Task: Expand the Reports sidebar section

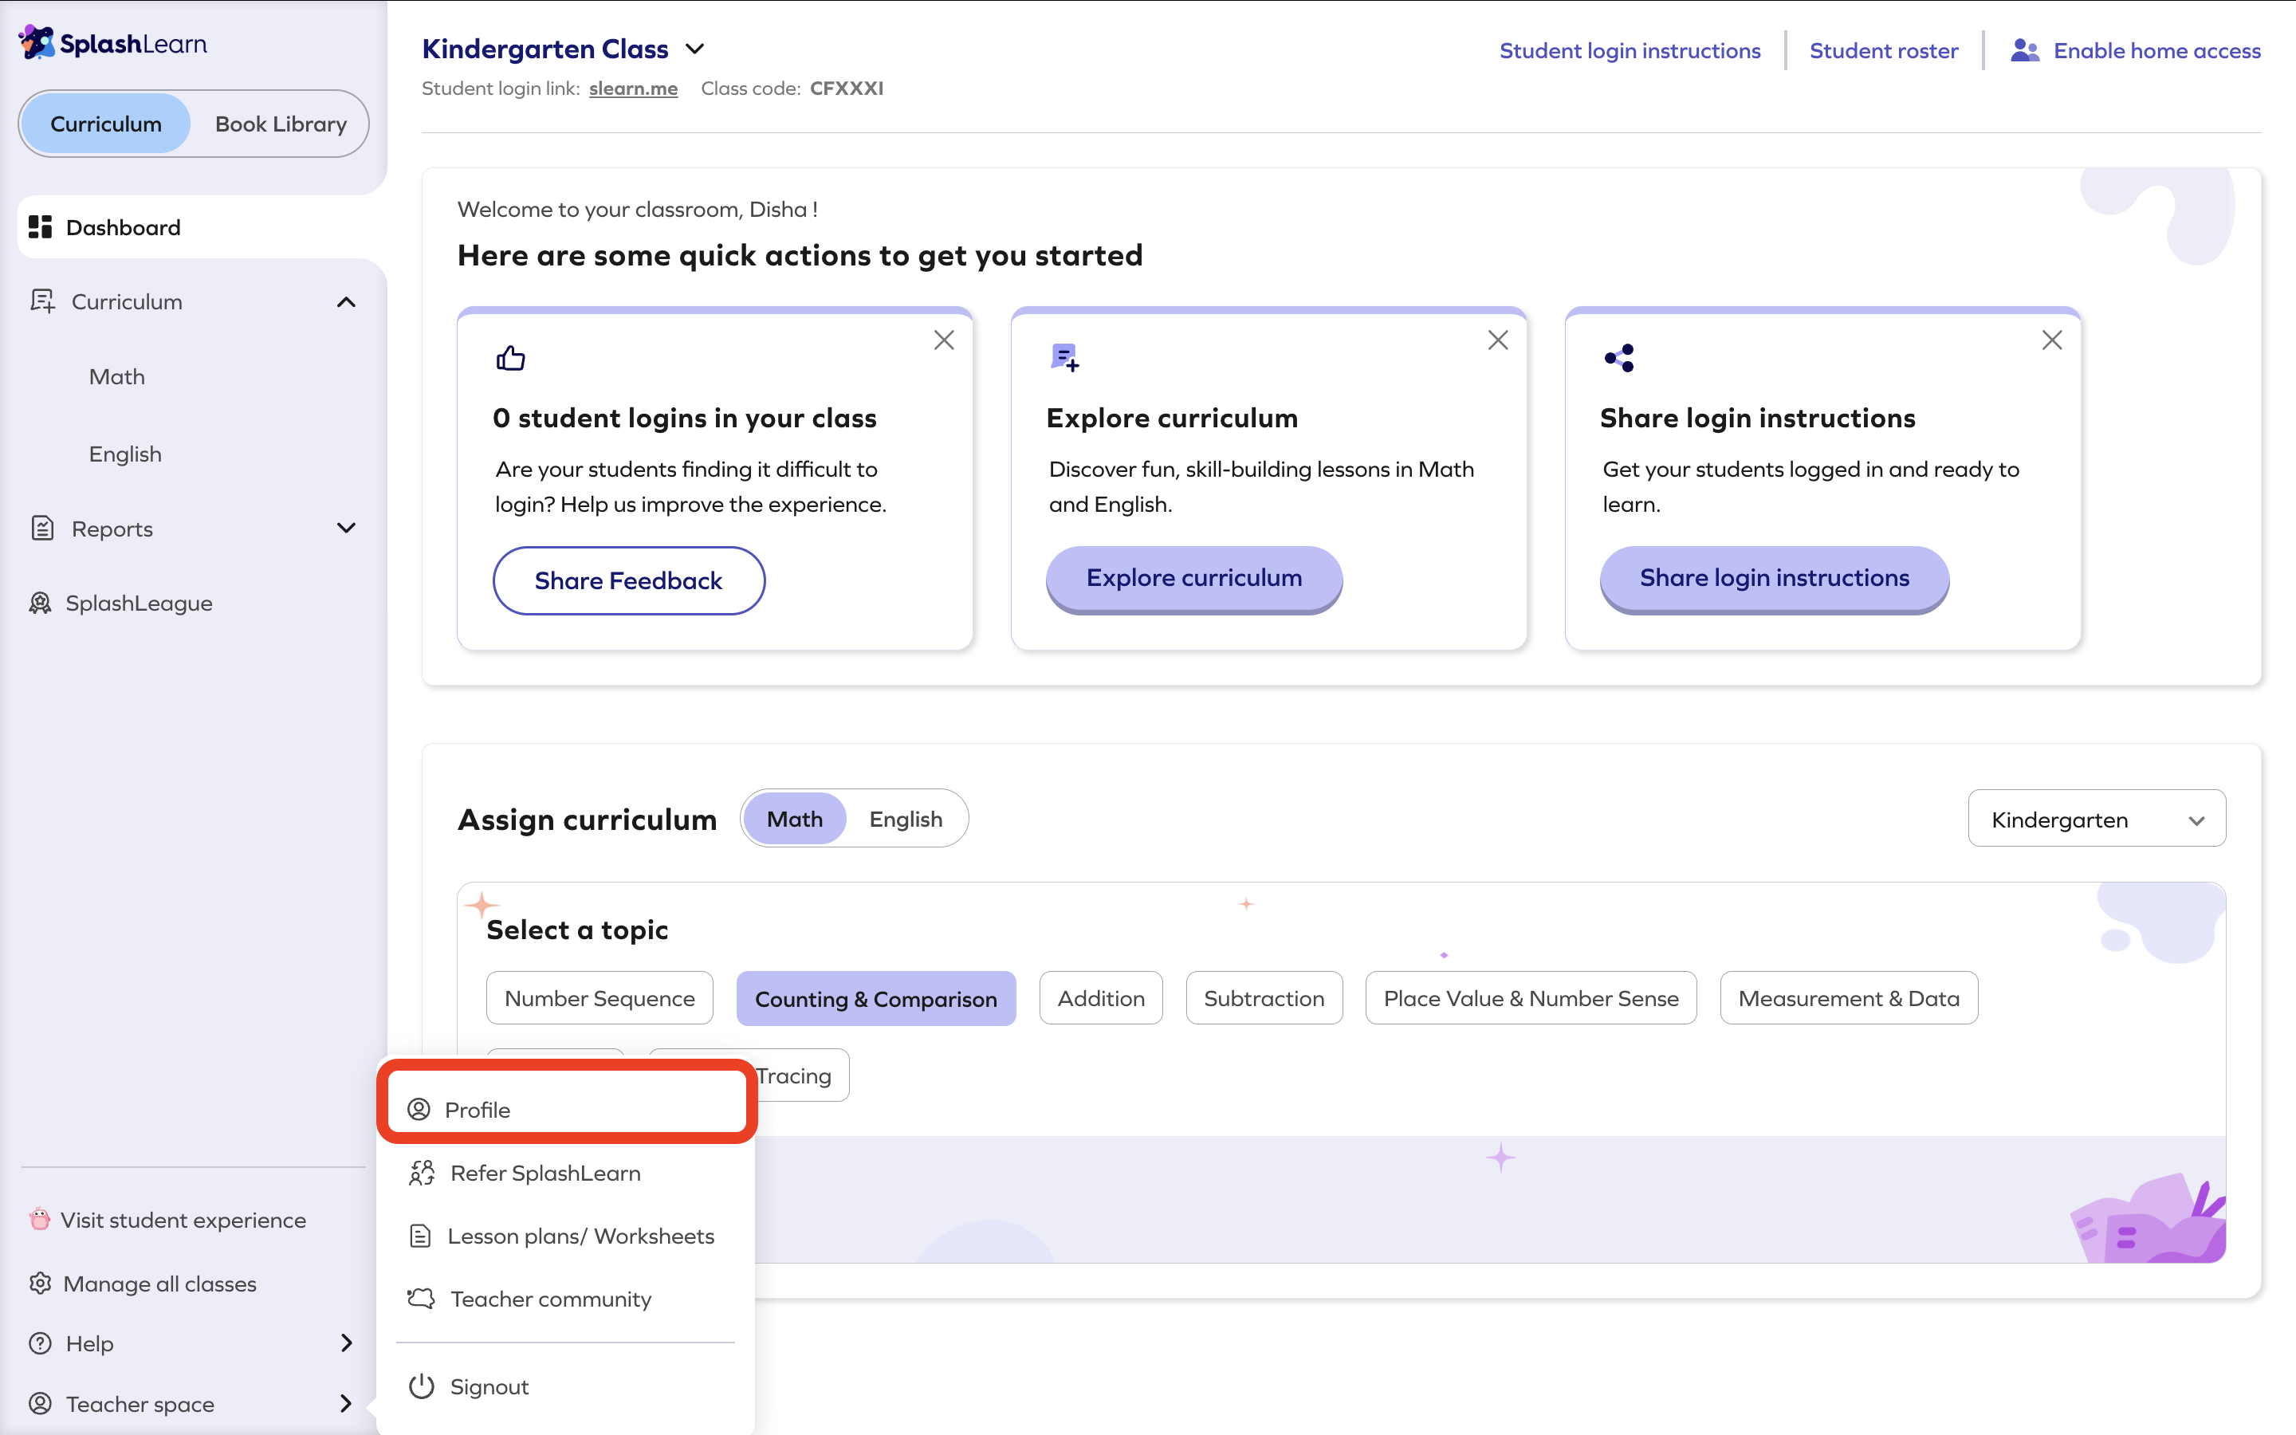Action: click(346, 528)
